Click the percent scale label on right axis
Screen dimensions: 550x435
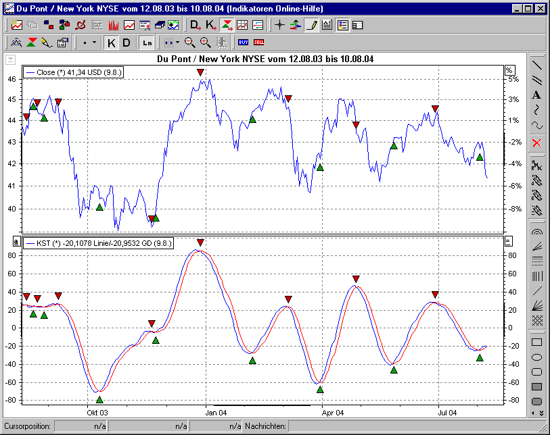click(509, 70)
